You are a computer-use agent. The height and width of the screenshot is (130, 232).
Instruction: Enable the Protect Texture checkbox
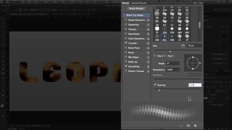click(x=126, y=71)
